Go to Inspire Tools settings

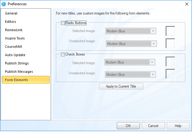[15, 39]
